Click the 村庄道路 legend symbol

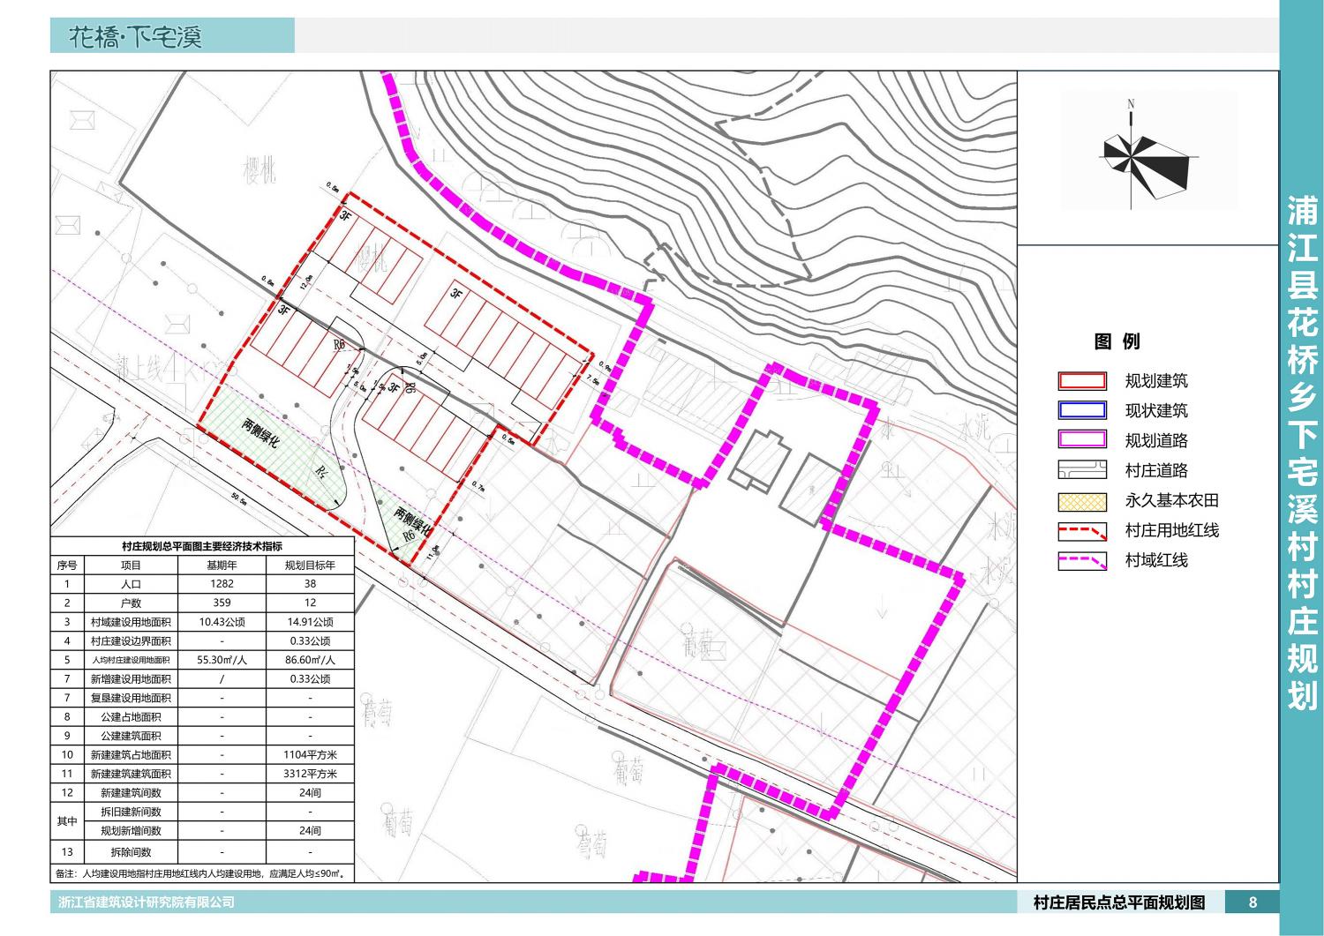point(1081,470)
